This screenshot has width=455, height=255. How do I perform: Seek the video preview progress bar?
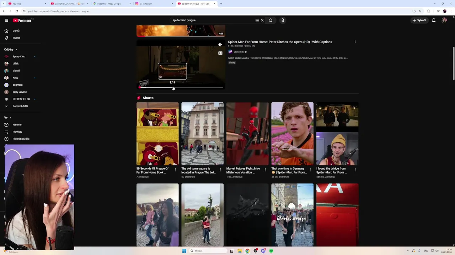point(181,87)
